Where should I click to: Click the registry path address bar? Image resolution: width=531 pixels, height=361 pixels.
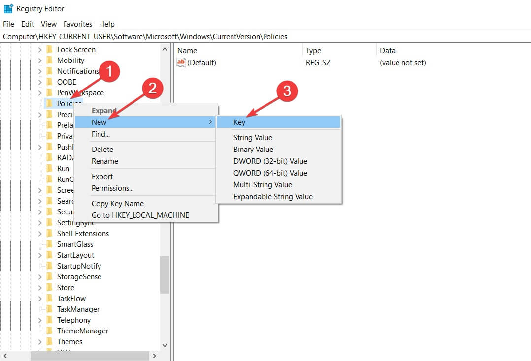265,36
